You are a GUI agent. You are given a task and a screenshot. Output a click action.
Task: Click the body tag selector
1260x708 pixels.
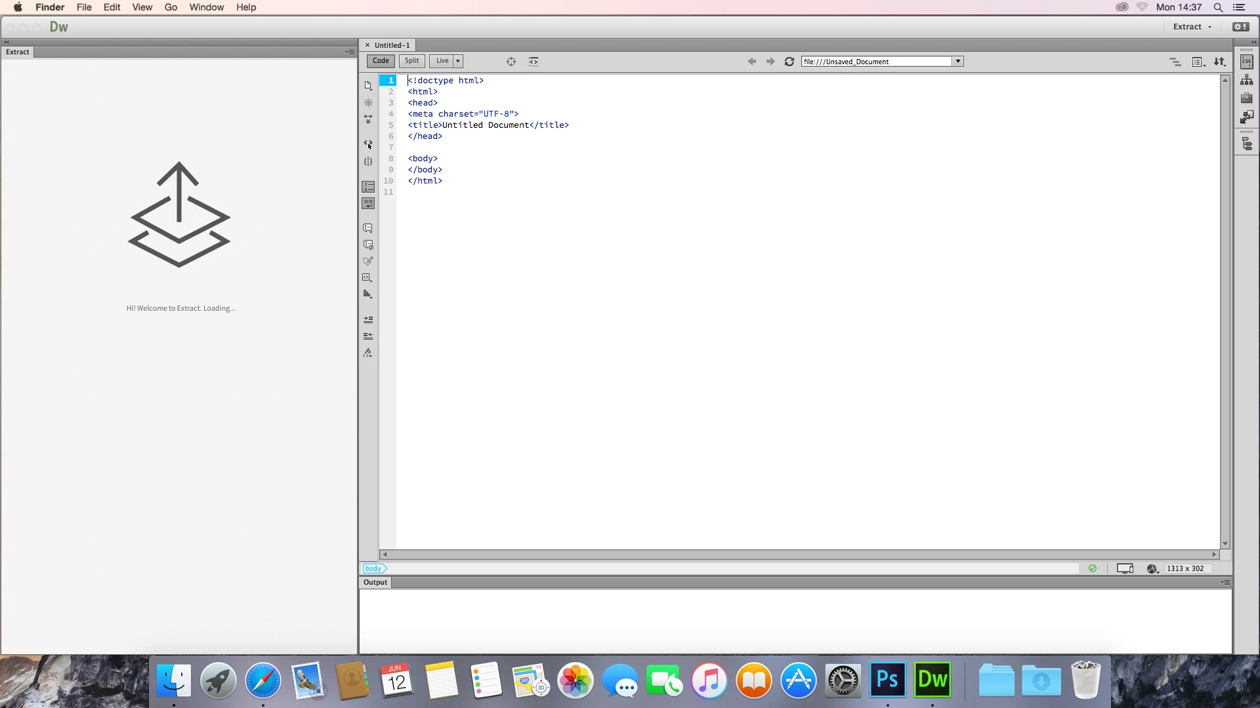point(374,568)
